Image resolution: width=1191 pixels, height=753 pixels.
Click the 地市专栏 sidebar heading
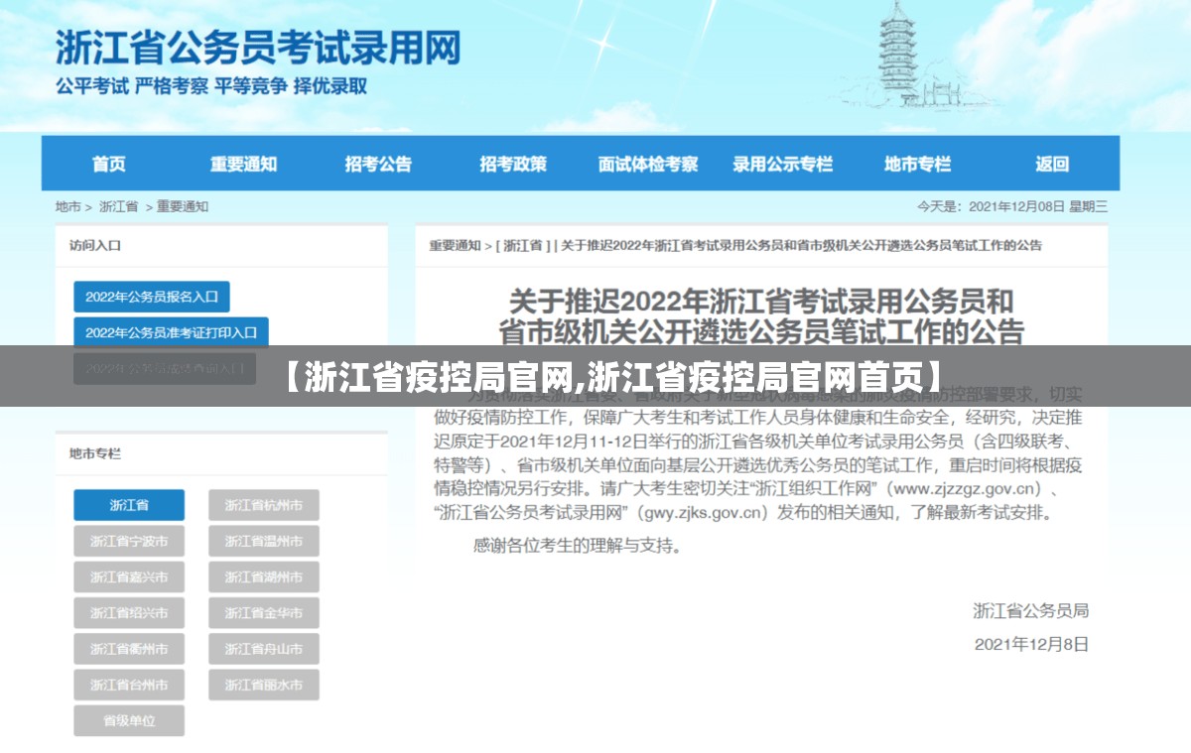coord(95,453)
